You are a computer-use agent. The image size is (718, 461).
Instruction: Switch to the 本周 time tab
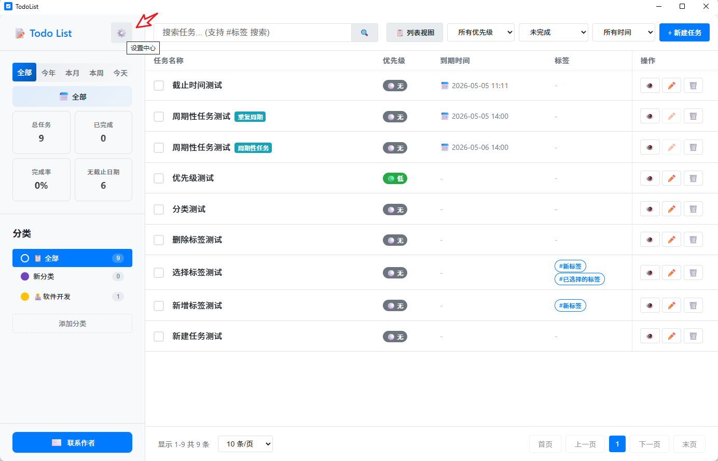[x=96, y=73]
